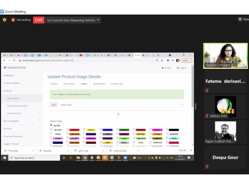Screen dimensions: 249x183
Task: Click the Chrome Update button
Action: pyautogui.click(x=186, y=60)
